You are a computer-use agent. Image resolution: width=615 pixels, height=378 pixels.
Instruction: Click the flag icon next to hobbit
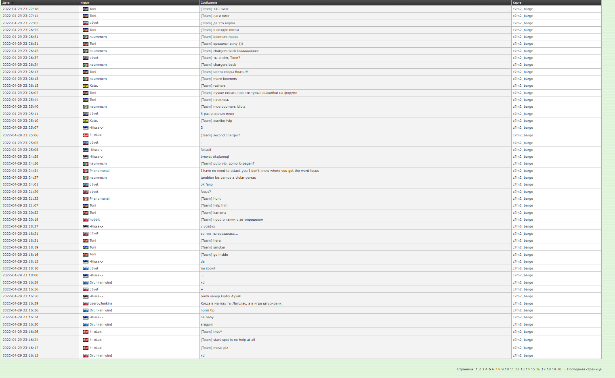coord(85,219)
